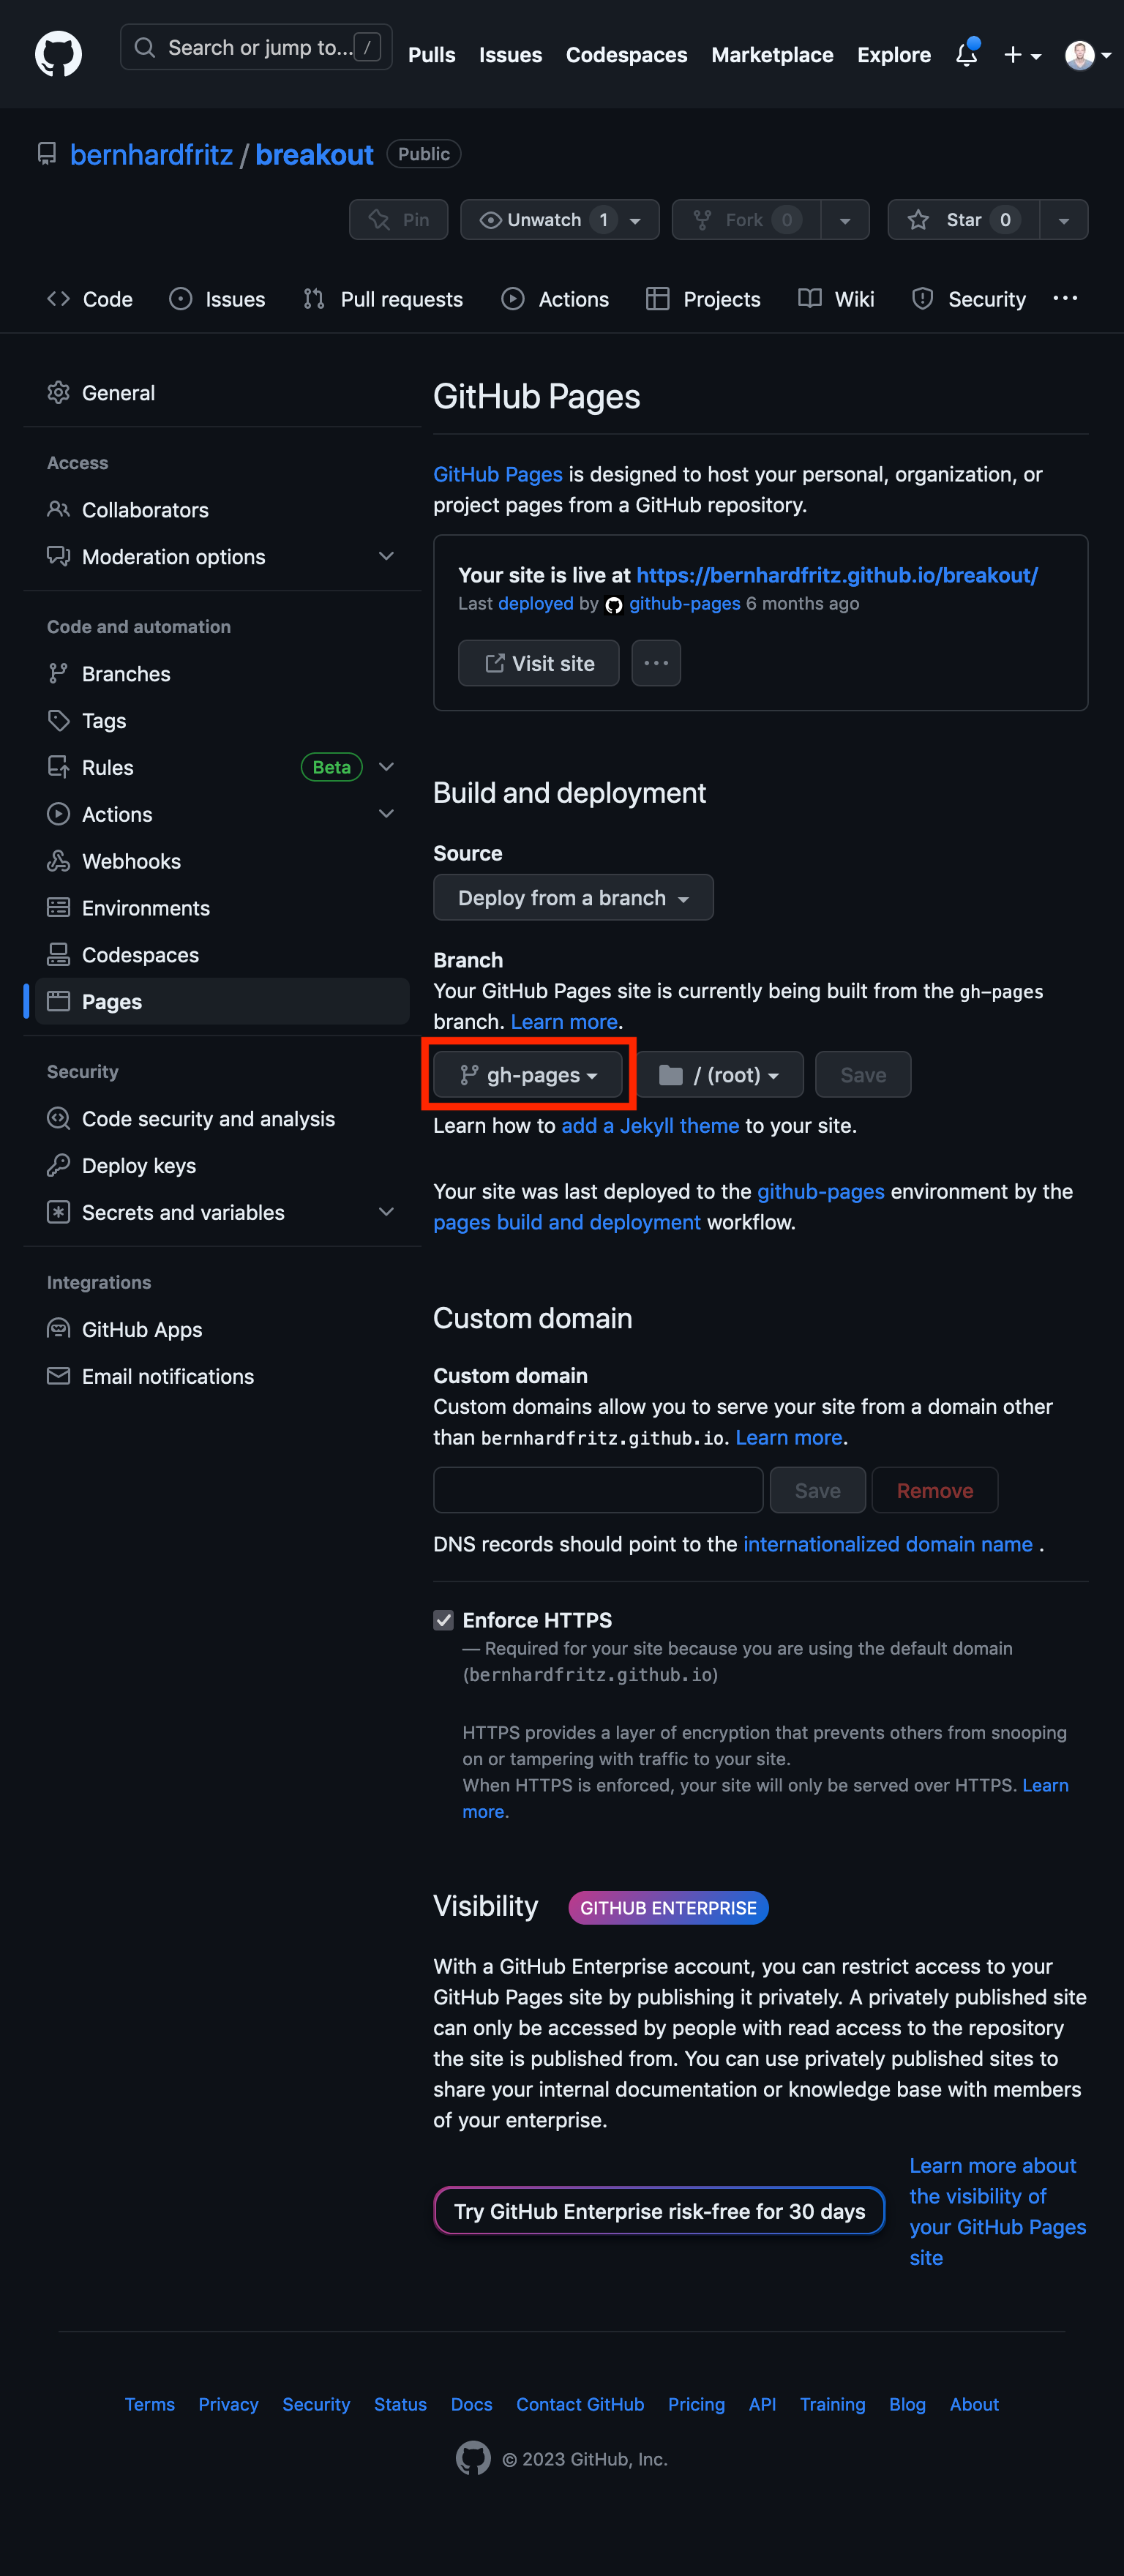Open Tags settings
The image size is (1124, 2576).
tap(222, 721)
